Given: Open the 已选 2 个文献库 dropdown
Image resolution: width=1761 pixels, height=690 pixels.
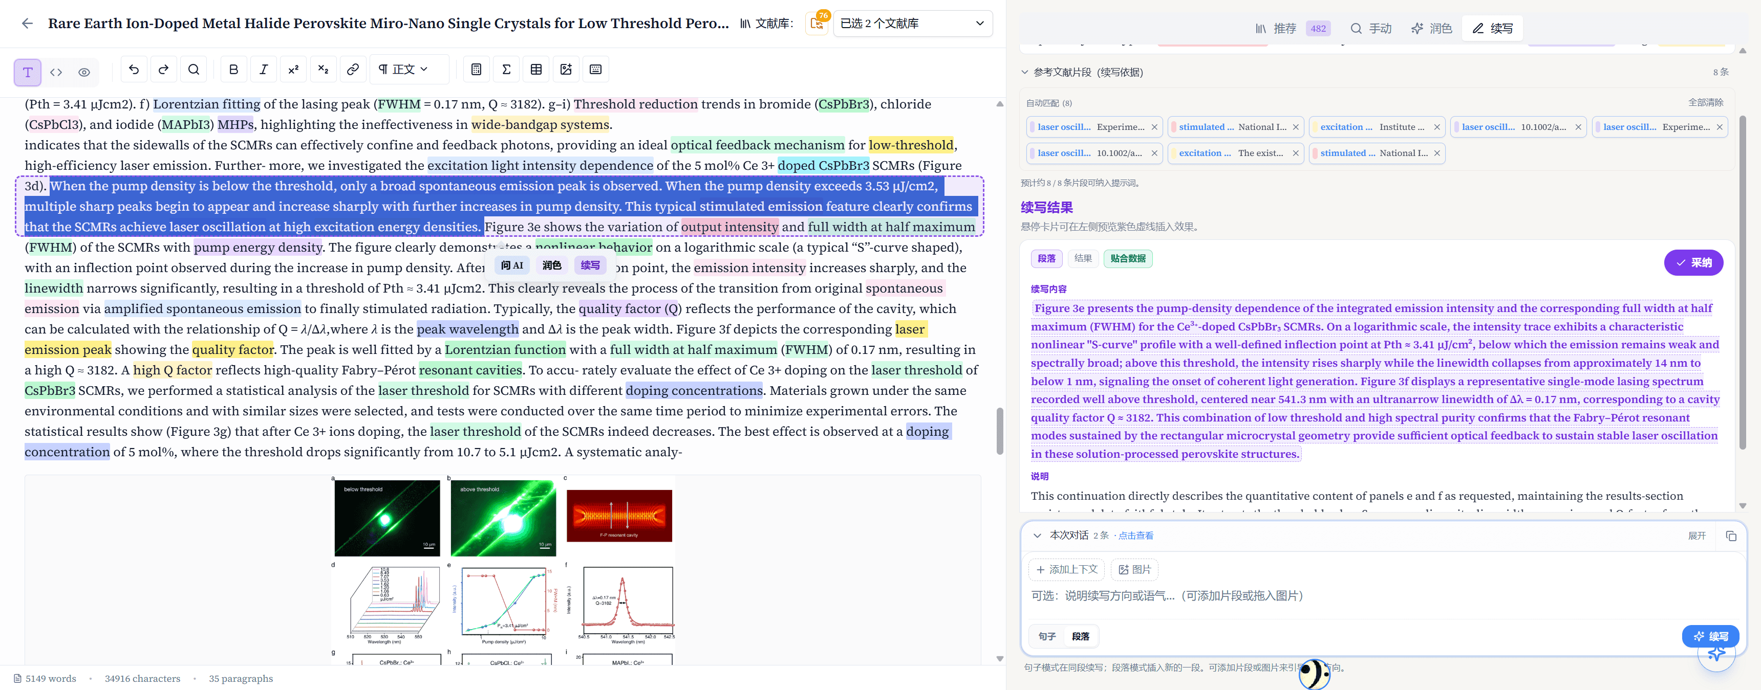Looking at the screenshot, I should [x=913, y=24].
